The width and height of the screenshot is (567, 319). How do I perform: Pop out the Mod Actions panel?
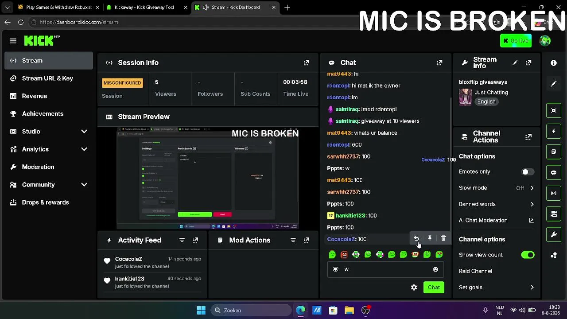pos(306,240)
